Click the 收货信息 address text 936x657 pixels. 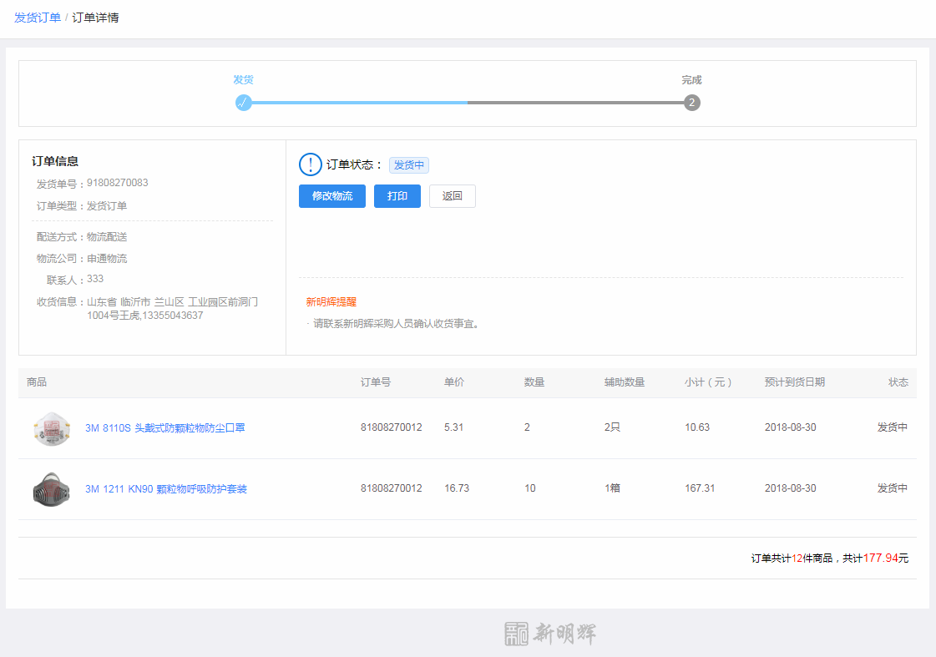pyautogui.click(x=173, y=309)
